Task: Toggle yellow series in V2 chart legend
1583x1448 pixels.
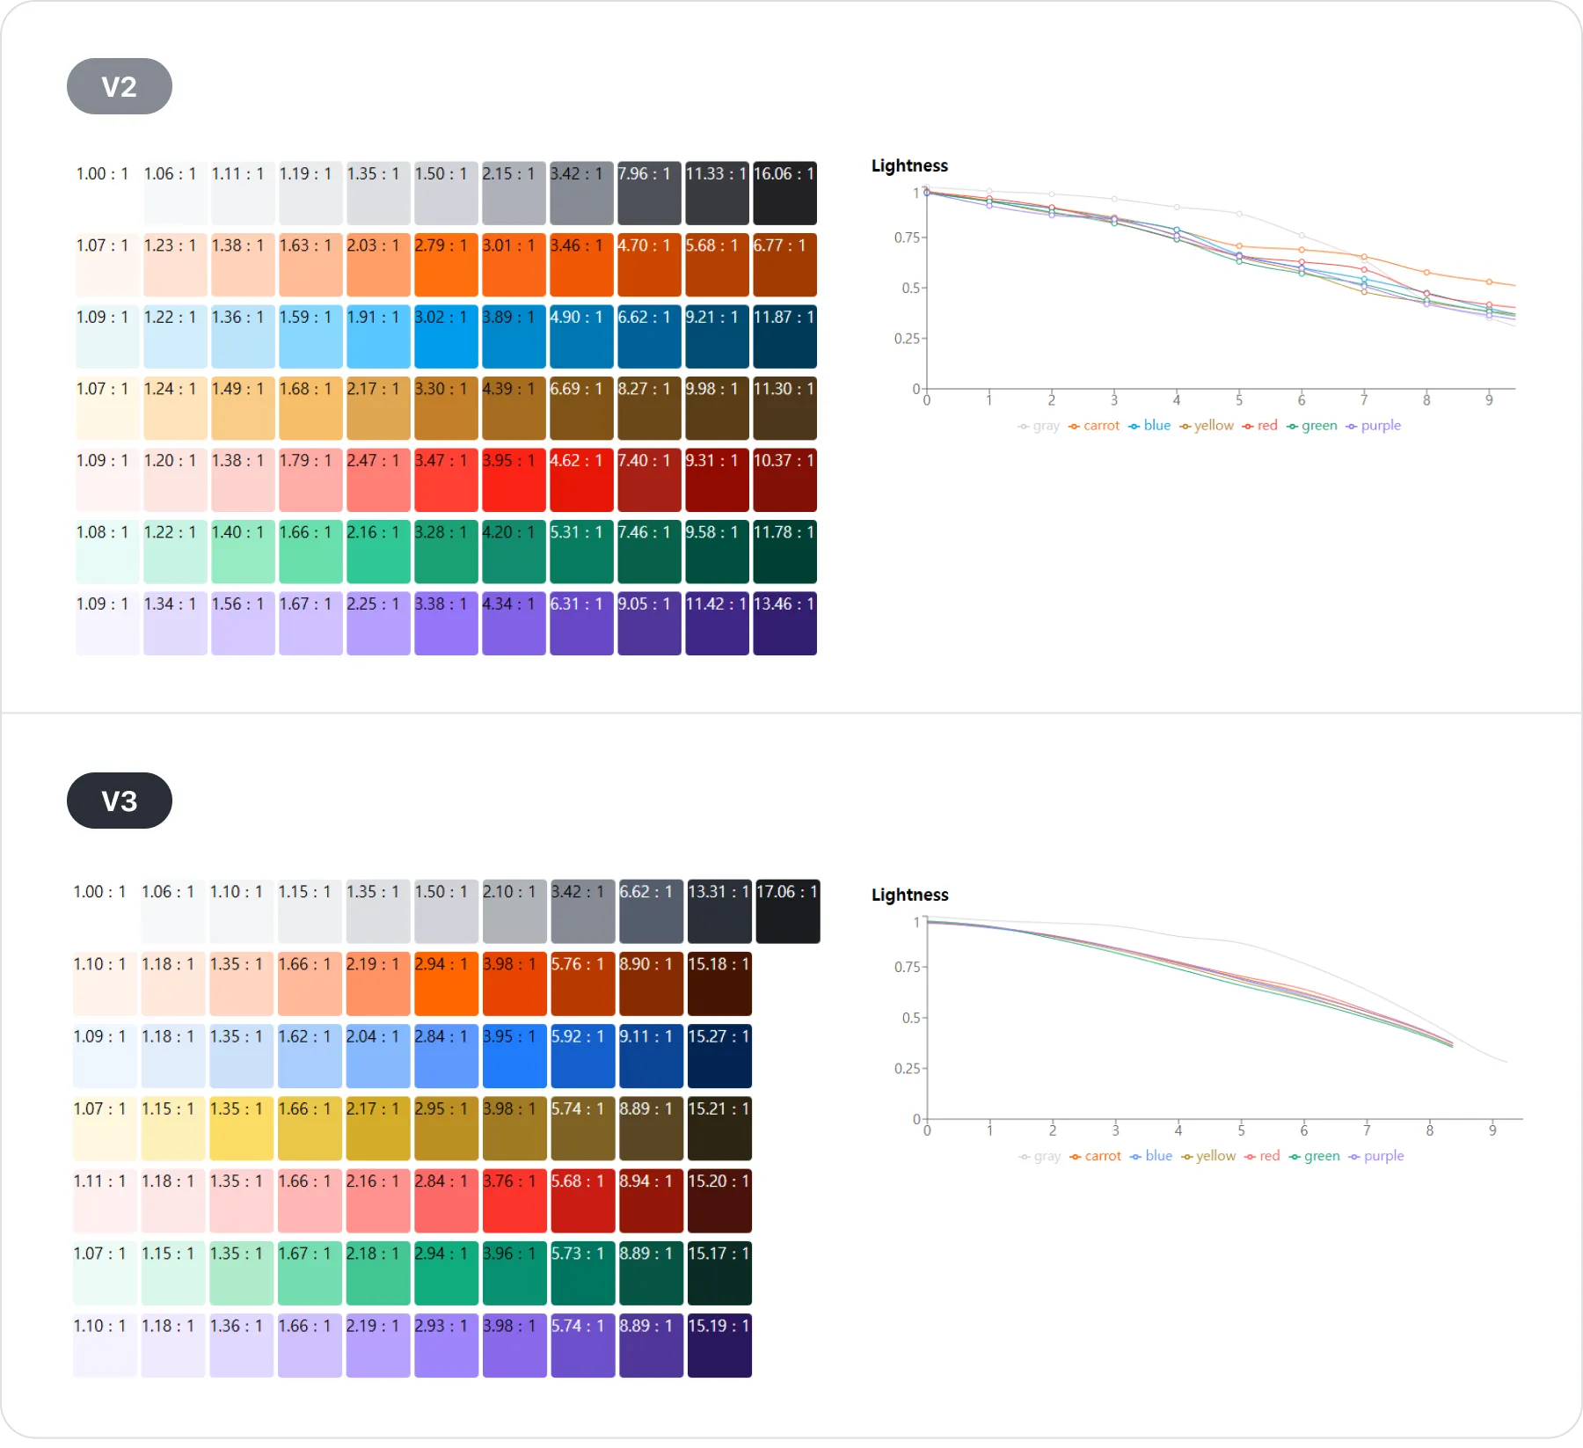Action: tap(1207, 426)
